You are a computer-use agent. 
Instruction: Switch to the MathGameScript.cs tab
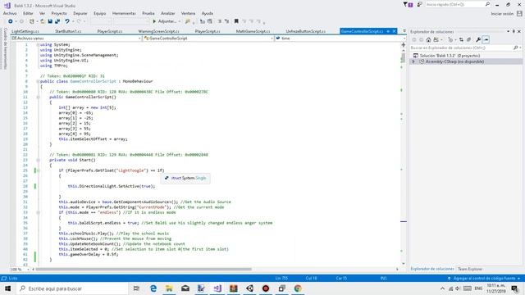[x=253, y=31]
